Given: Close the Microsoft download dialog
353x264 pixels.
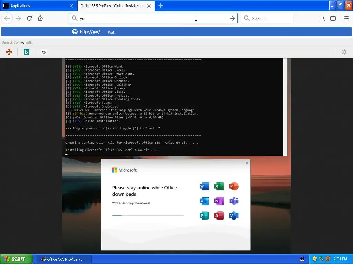Looking at the screenshot, I should point(247,163).
